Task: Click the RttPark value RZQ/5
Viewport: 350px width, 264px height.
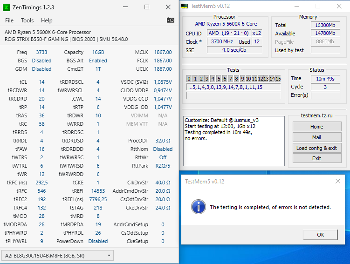Action: (163, 166)
